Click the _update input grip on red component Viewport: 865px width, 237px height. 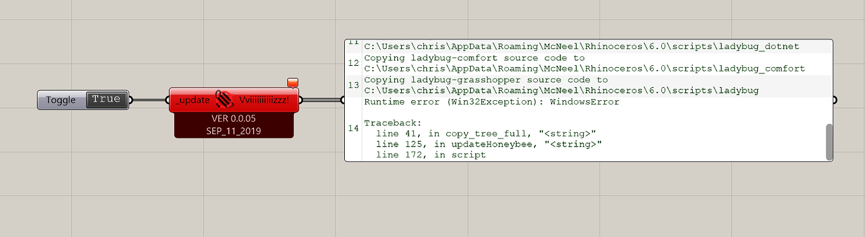coord(168,100)
